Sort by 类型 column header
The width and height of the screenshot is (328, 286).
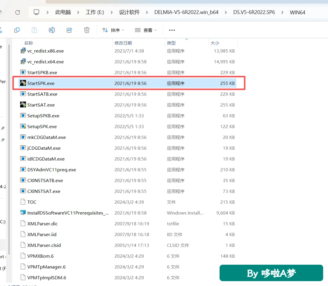click(171, 43)
